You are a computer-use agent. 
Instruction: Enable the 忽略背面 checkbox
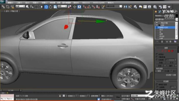[157, 57]
